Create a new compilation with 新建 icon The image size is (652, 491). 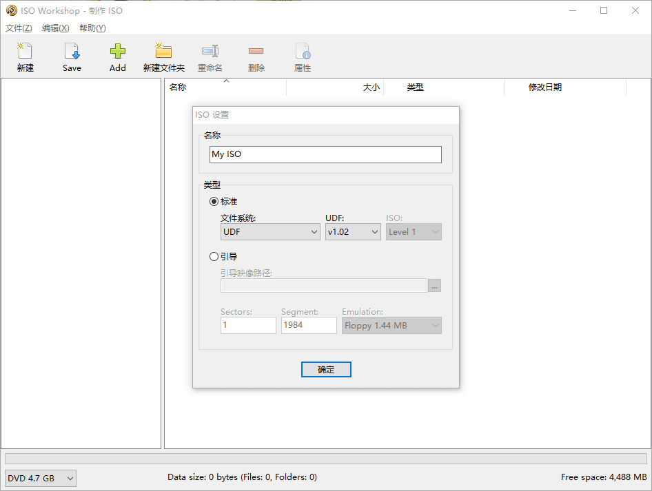24,55
